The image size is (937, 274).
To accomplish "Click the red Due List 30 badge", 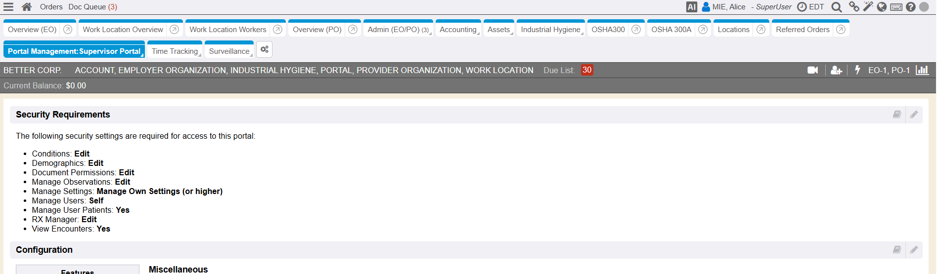I will coord(586,70).
